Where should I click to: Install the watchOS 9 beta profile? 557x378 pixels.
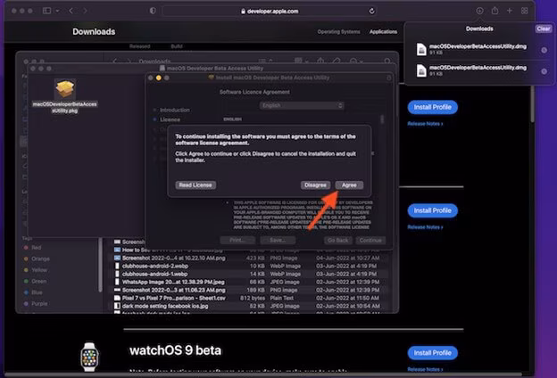432,353
